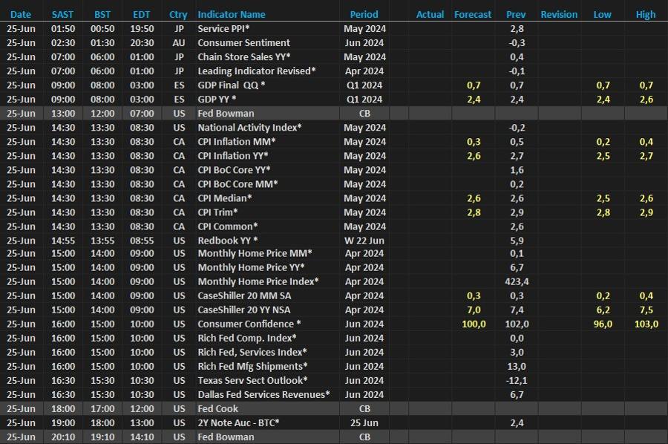668x444 pixels.
Task: Click the Actual column header
Action: [430, 15]
